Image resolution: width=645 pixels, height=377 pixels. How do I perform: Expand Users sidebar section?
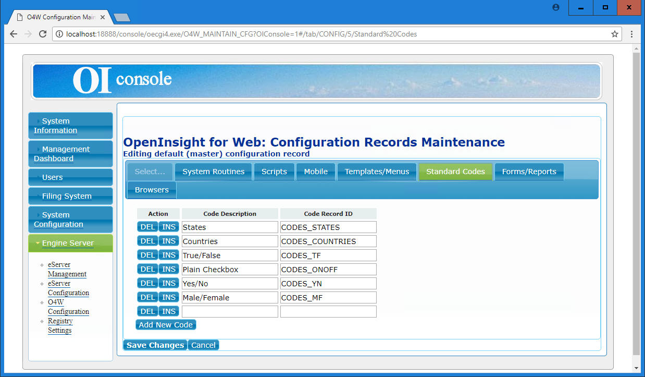point(70,177)
